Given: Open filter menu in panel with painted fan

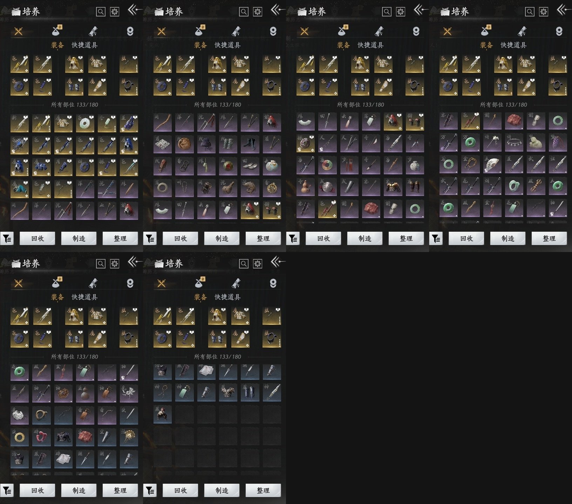Looking at the screenshot, I should (436, 238).
